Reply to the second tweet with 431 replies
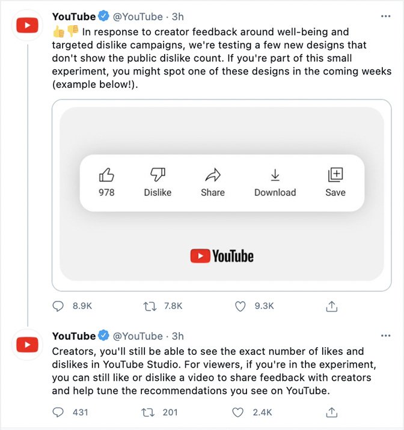This screenshot has height=430, width=404. coord(58,413)
